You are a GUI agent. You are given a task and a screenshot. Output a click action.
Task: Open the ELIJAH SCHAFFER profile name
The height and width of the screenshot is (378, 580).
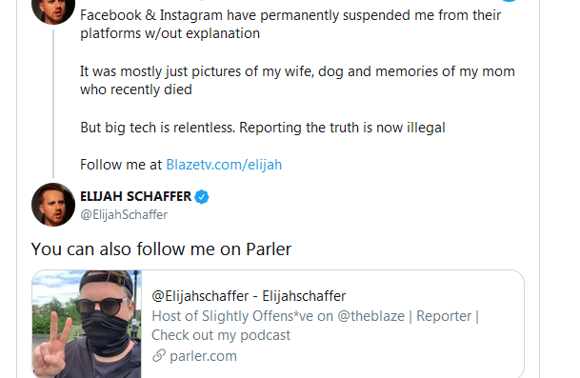coord(136,196)
